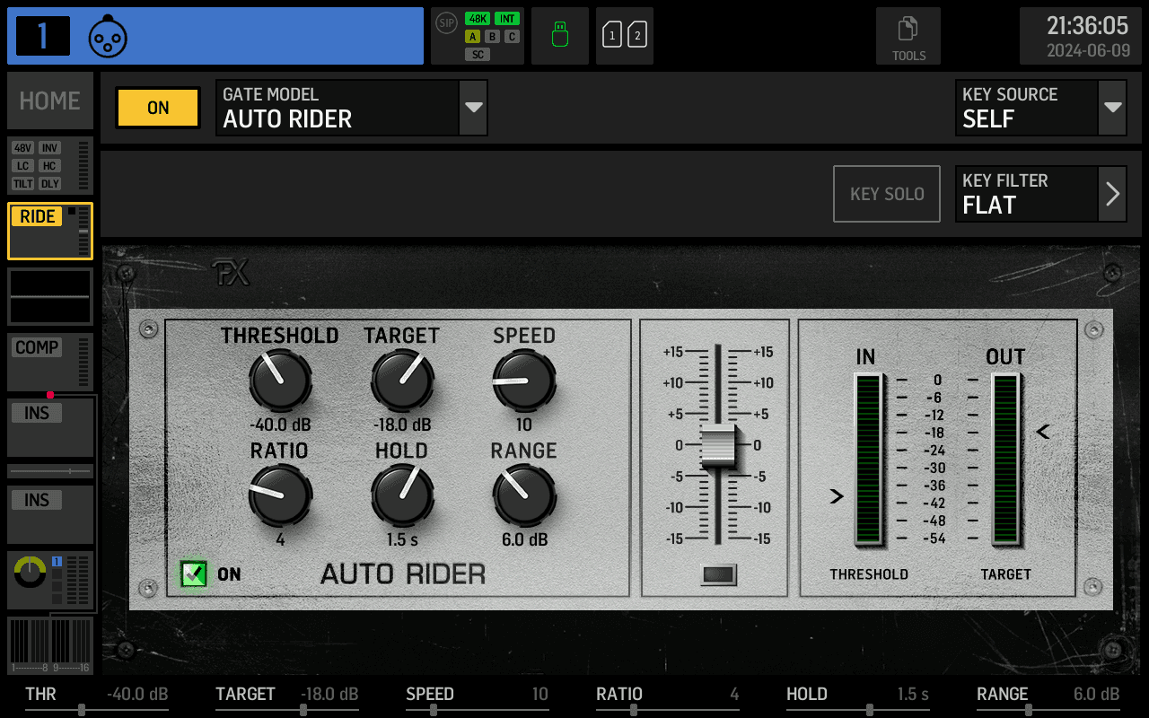Screen dimensions: 1149x718
Task: Expand the KEY SOURCE dropdown arrow
Action: [1113, 108]
